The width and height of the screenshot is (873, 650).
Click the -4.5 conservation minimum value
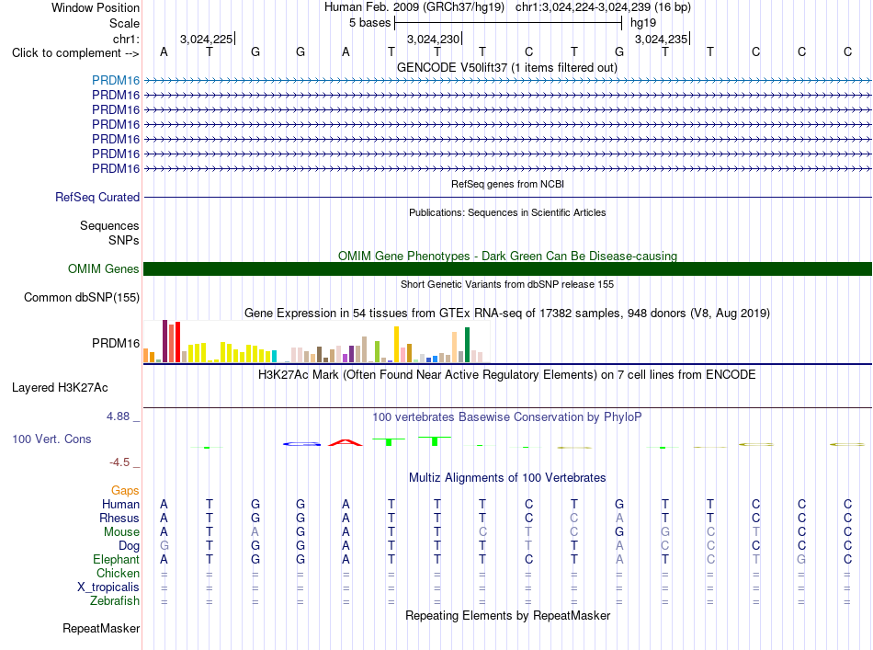tap(119, 462)
